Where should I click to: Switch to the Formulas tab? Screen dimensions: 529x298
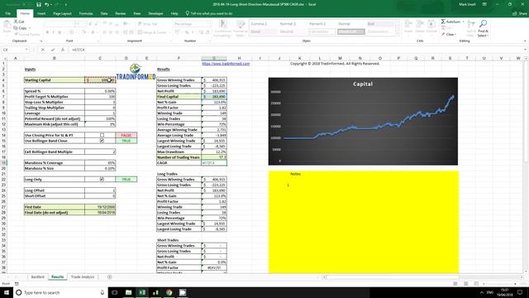coord(86,13)
